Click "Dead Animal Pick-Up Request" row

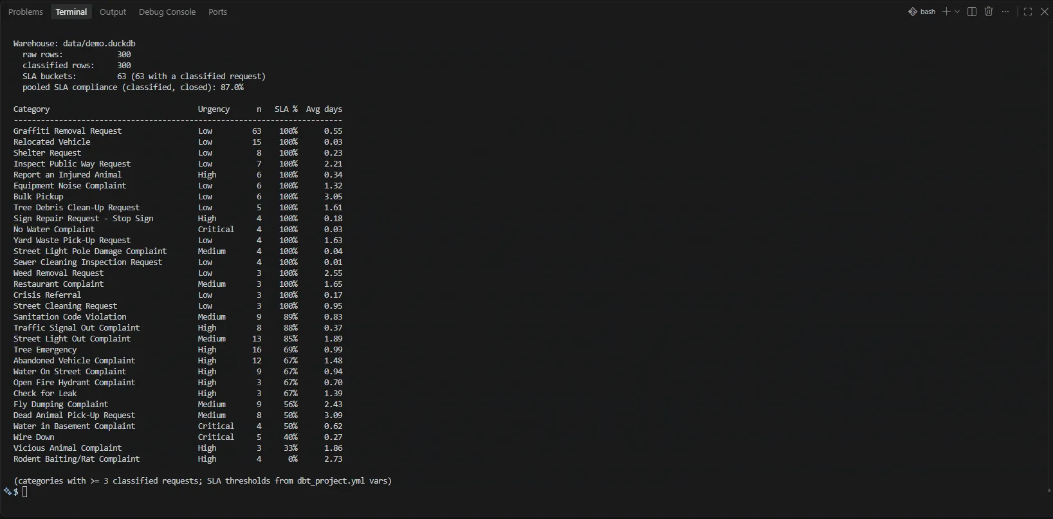pyautogui.click(x=178, y=415)
